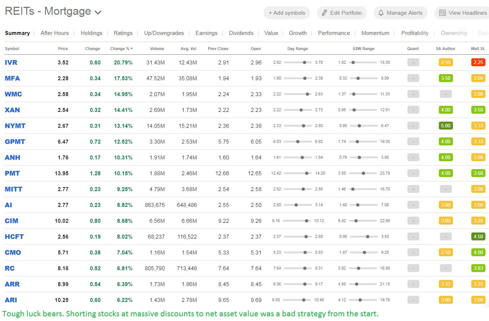Open the Ratings tab

click(x=123, y=33)
